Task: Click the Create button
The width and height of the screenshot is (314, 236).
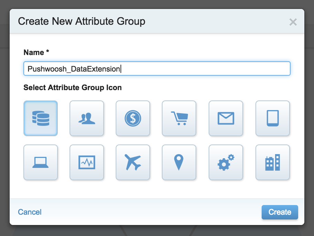Action: 280,212
